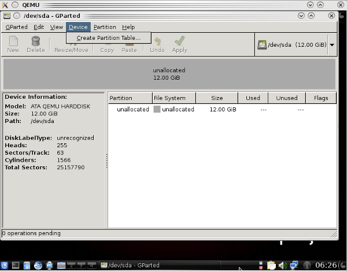Click the Flags column header
The image size is (347, 272).
[321, 98]
